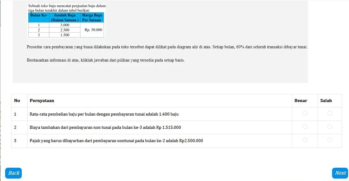Screen dimensions: 349x181
Task: Click the 'Biaya tambahan dari pembayaran non tunai' statement
Action: 105,127
